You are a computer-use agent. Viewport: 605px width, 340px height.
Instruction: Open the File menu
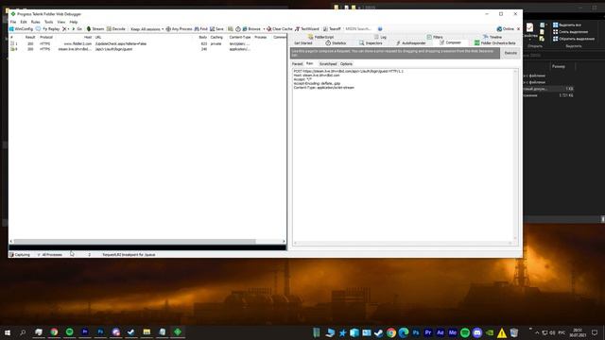(x=13, y=22)
